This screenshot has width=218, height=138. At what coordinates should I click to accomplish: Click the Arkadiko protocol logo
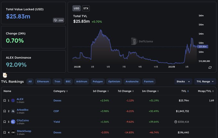click(x=13, y=111)
